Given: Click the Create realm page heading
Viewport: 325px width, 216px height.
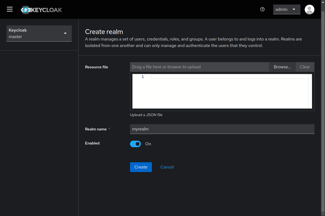Looking at the screenshot, I should coord(104,32).
